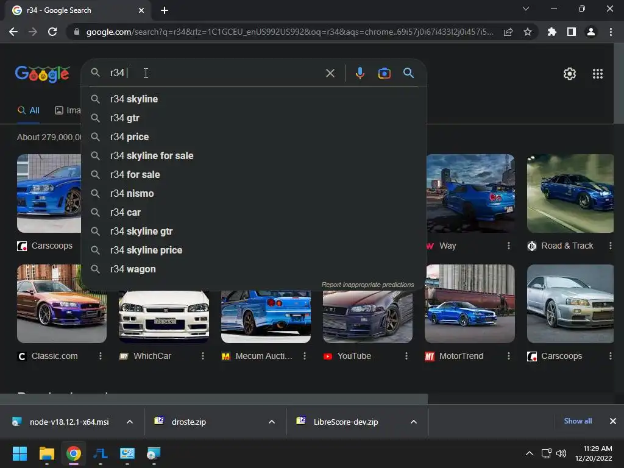Open the Extensions puzzle icon
624x468 pixels.
coord(552,32)
